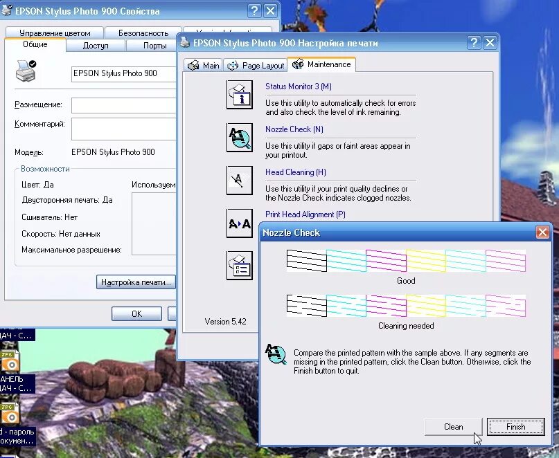Open the printer and option information icon
Viewport: 559px width, 458px height.
tap(240, 266)
